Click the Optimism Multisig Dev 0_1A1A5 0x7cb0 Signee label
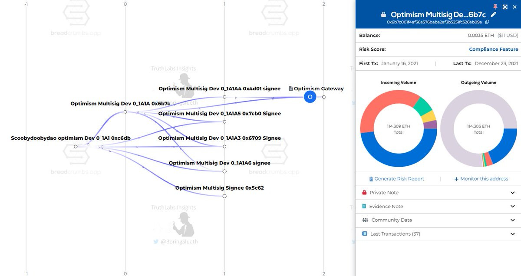This screenshot has width=521, height=276. 219,113
